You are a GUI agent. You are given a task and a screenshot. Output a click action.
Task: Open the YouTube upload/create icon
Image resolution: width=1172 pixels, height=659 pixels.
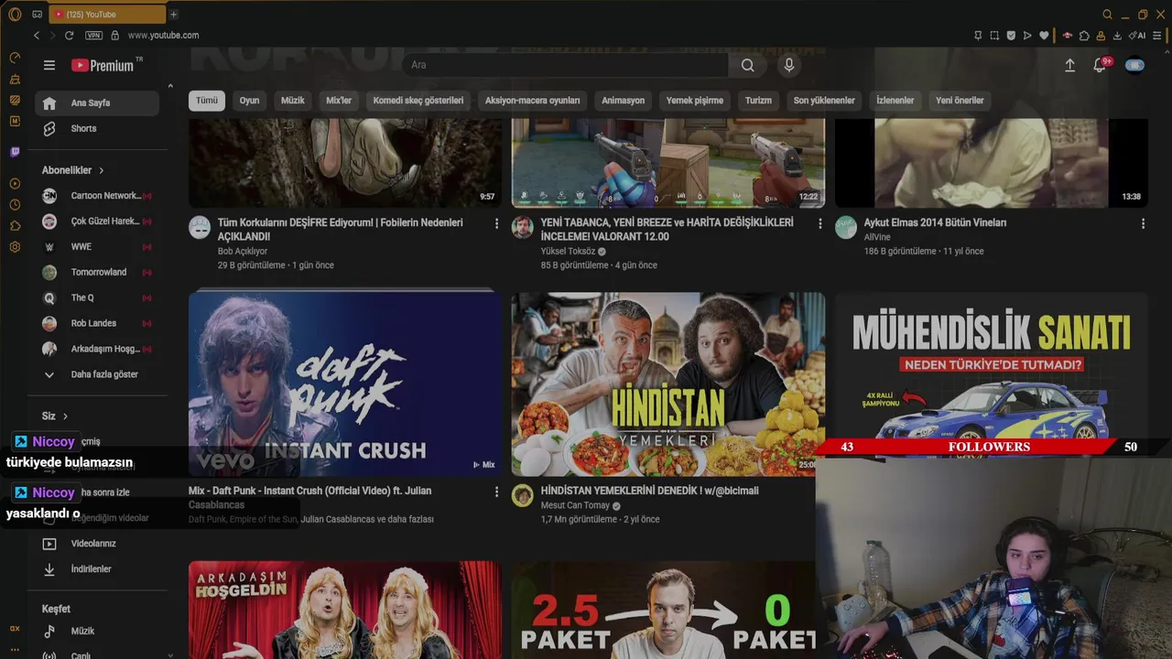click(1069, 65)
